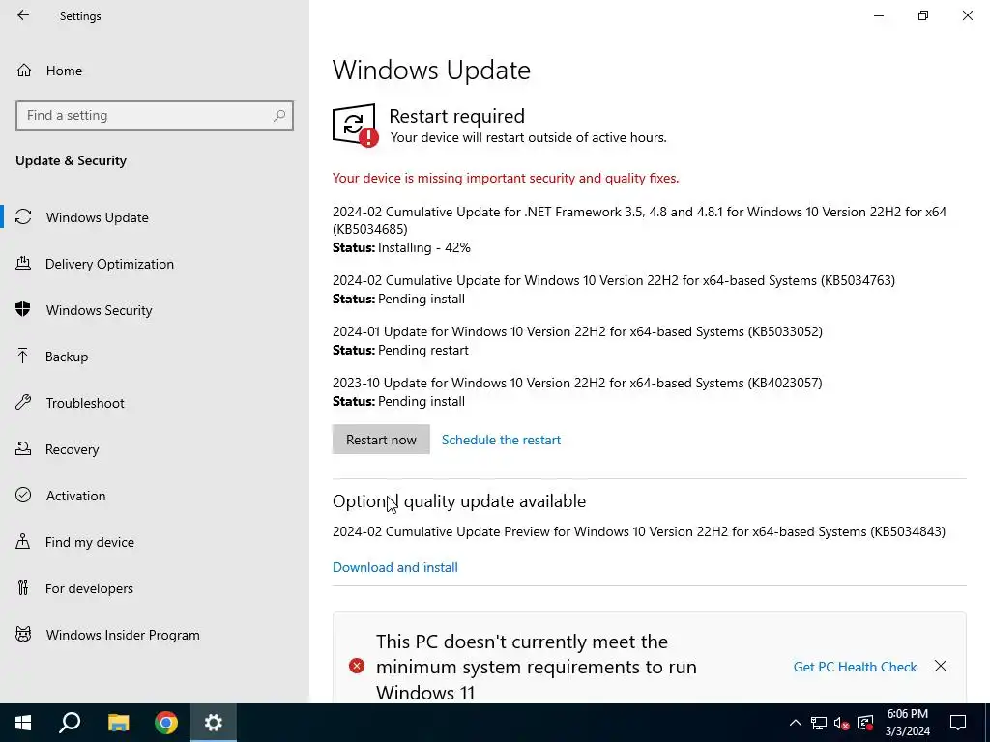The image size is (990, 742).
Task: Go to the Backup section
Action: coord(67,357)
